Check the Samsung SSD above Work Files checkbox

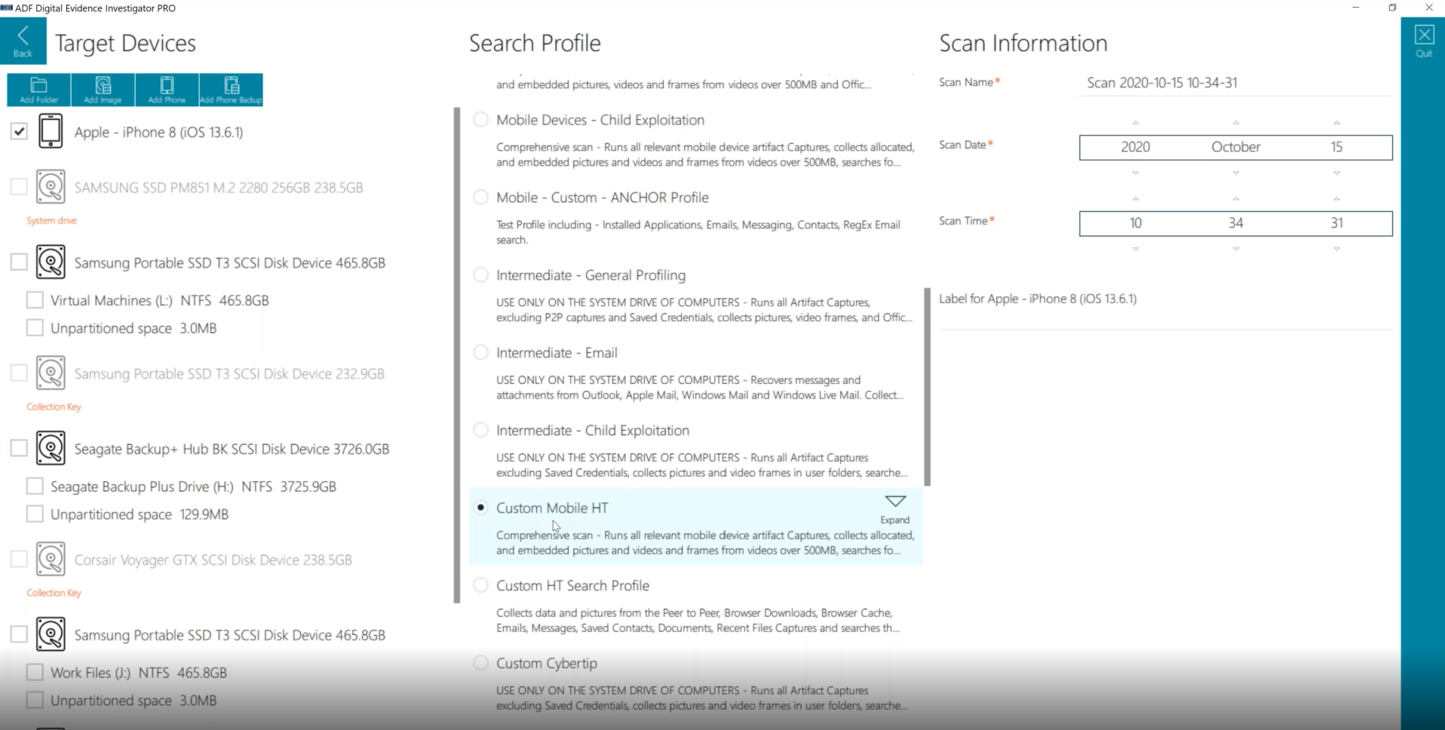click(19, 635)
